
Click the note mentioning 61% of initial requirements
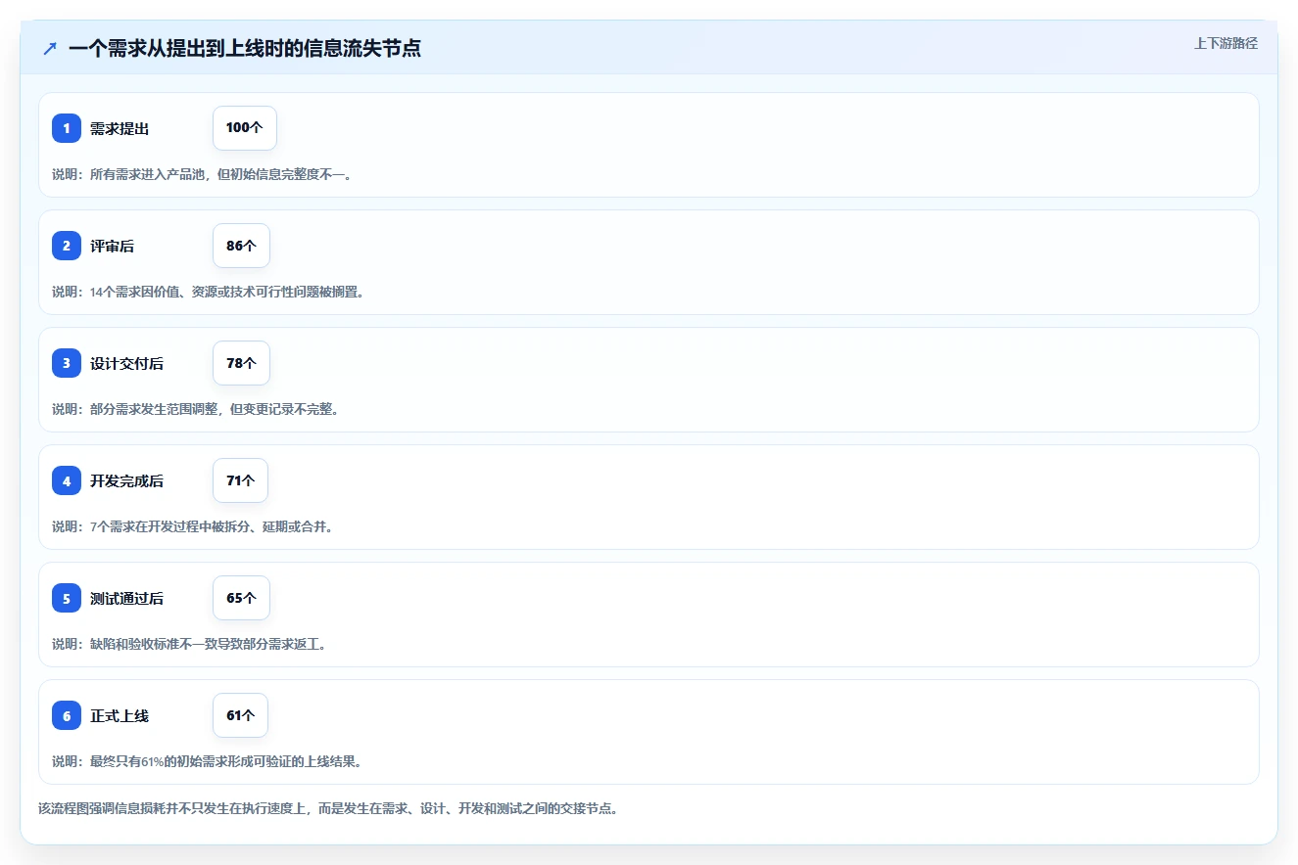pyautogui.click(x=208, y=761)
